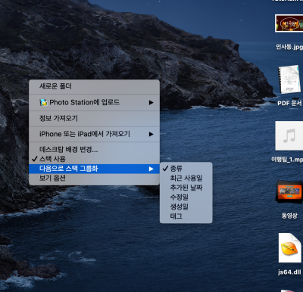Expand the Photo Station에 업로드 submenu arrow

pyautogui.click(x=151, y=102)
